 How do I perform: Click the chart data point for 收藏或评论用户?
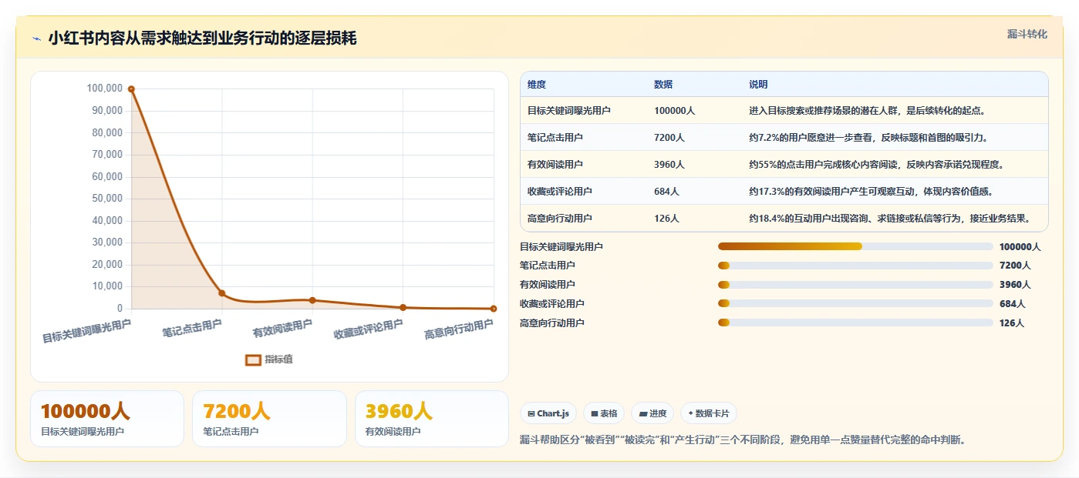403,307
